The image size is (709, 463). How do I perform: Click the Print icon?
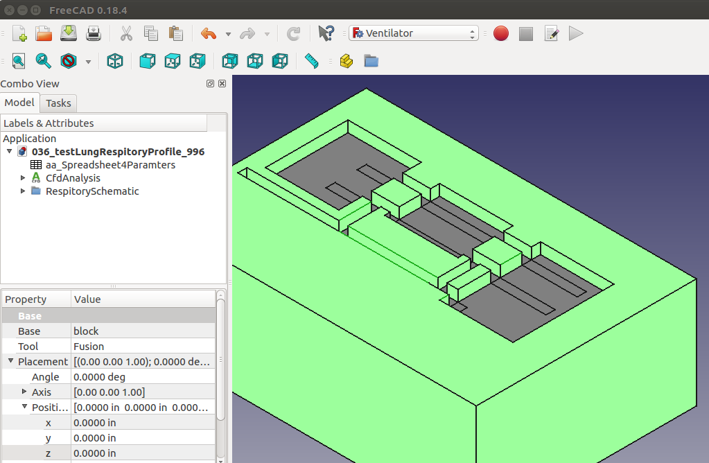tap(94, 33)
